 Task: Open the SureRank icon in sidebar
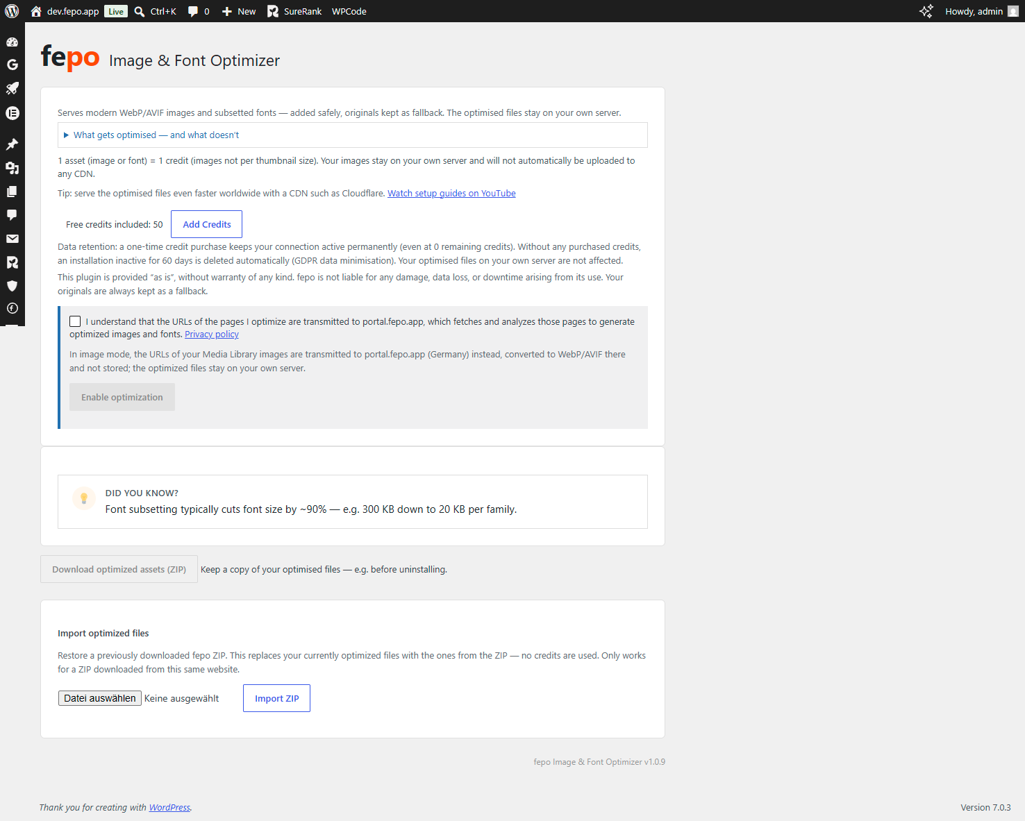coord(12,262)
